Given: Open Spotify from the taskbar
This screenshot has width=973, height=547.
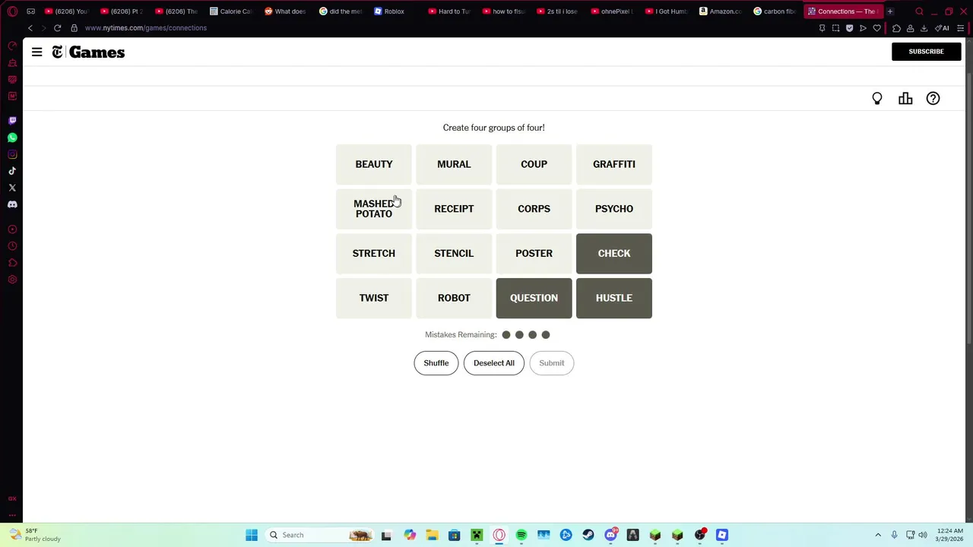Looking at the screenshot, I should (x=521, y=535).
